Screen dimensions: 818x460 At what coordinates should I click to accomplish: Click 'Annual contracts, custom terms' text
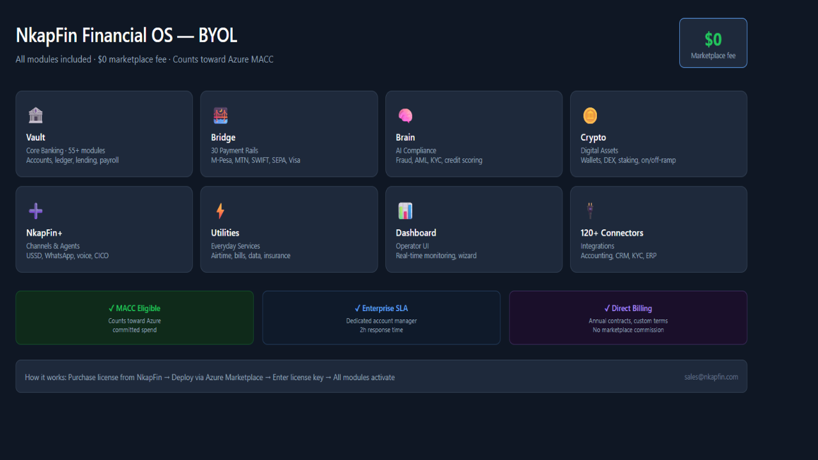[628, 321]
